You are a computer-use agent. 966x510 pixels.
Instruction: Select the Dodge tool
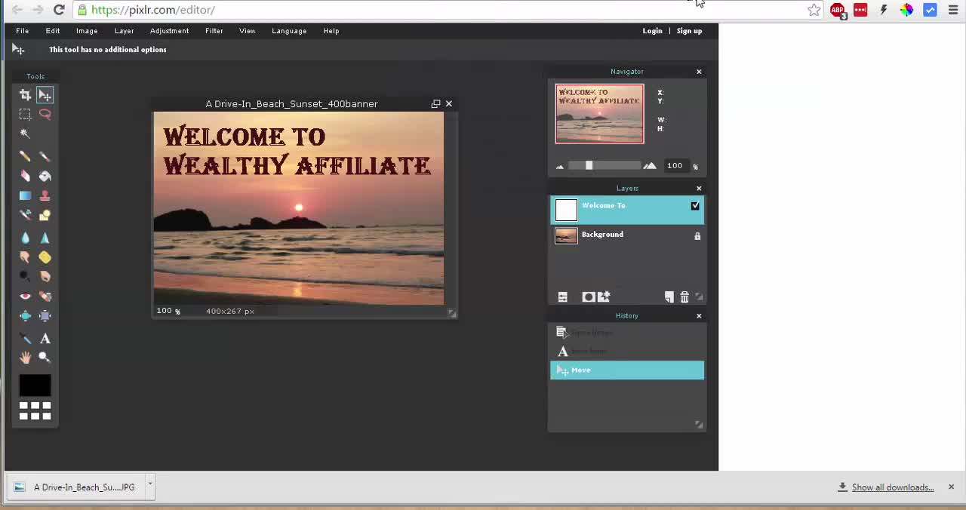[x=25, y=277]
